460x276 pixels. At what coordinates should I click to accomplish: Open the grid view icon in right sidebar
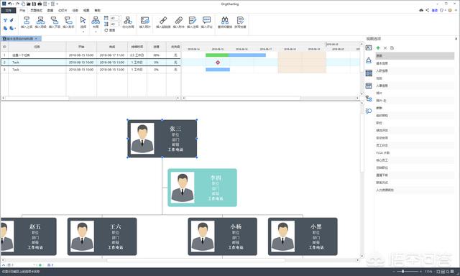(x=369, y=73)
